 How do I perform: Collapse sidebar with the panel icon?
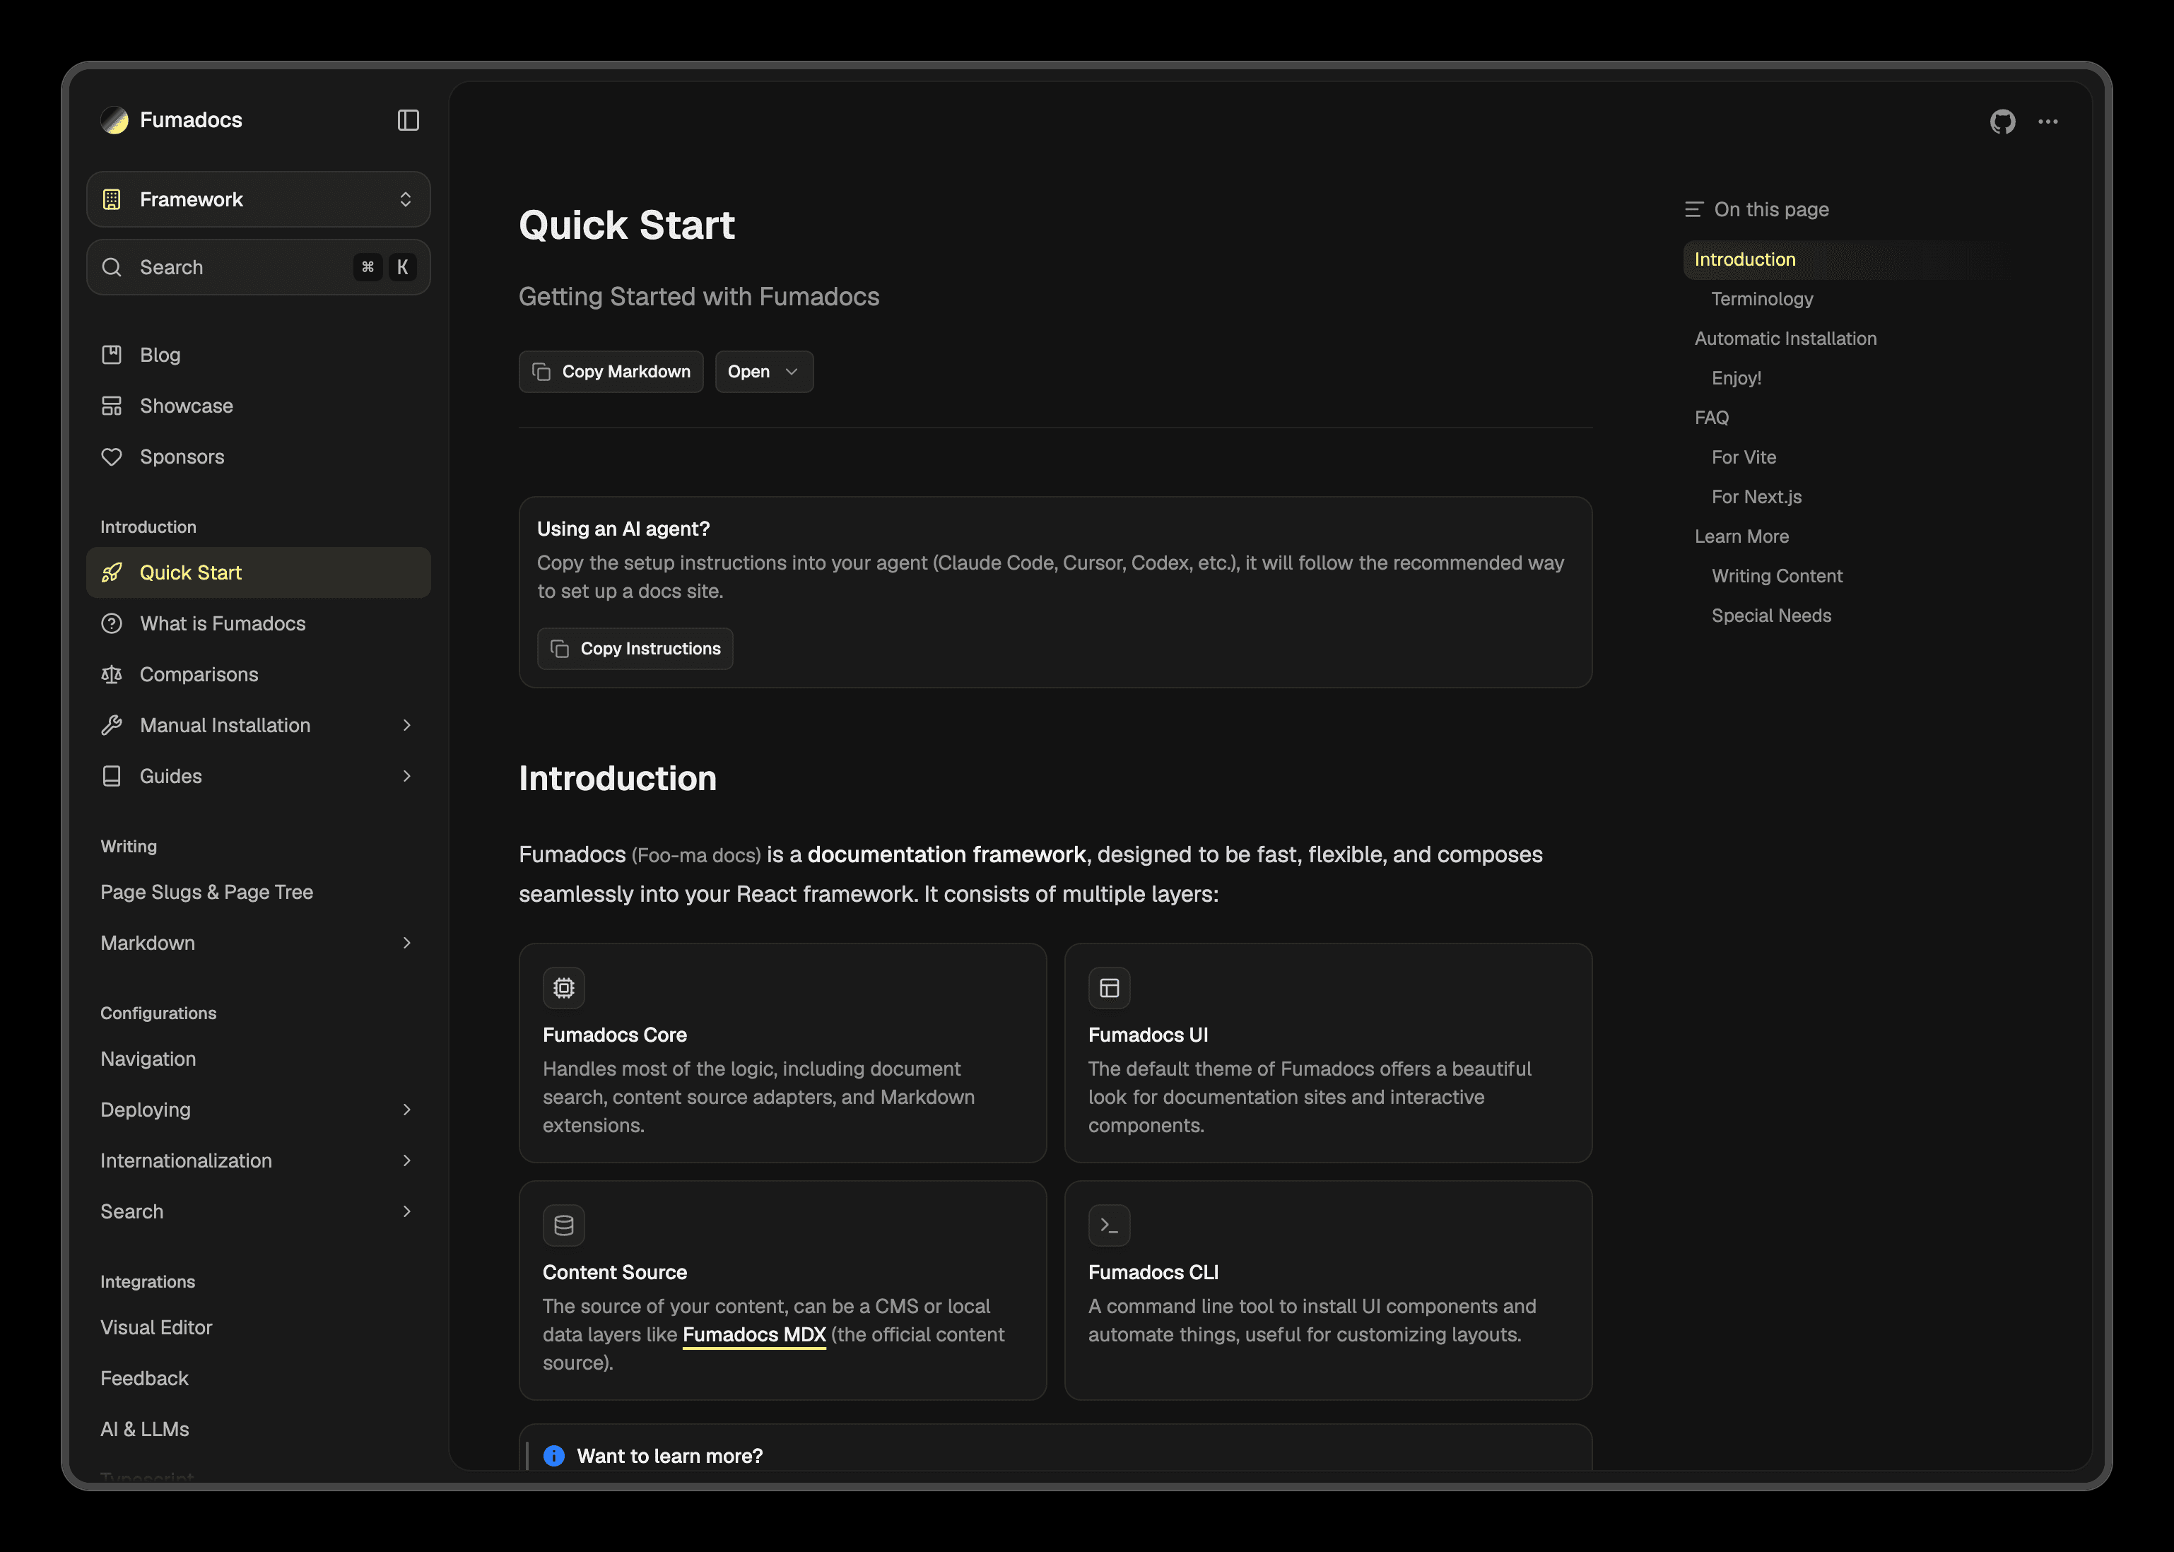(408, 119)
